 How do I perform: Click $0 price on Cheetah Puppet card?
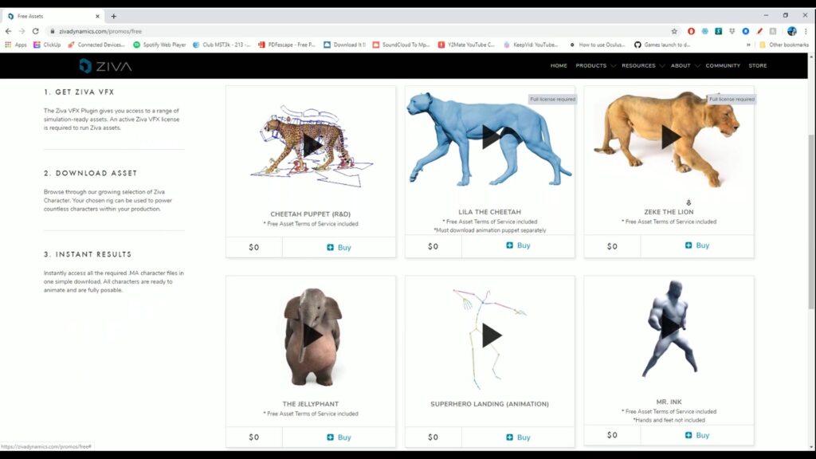point(254,247)
